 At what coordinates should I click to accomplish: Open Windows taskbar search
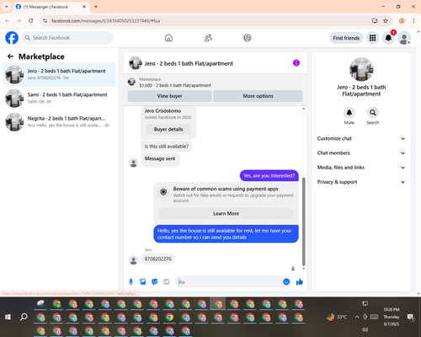click(x=24, y=317)
